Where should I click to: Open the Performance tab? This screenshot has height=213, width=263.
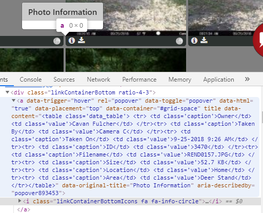(x=139, y=80)
